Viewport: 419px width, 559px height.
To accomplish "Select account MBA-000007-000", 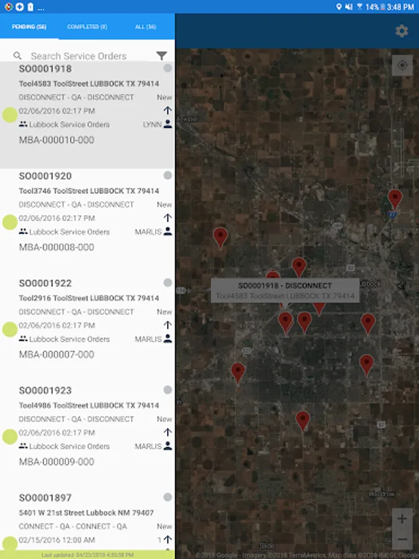I will pos(56,355).
